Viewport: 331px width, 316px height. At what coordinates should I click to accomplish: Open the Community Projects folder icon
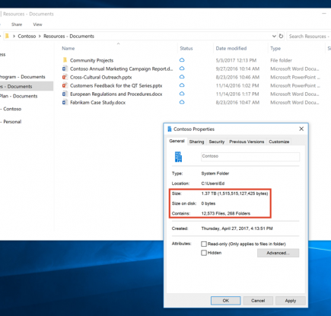pos(65,60)
